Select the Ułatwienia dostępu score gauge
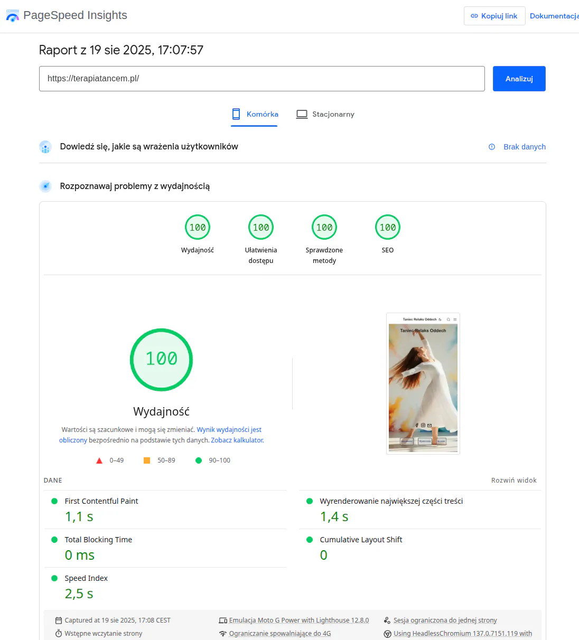The image size is (579, 640). (261, 228)
